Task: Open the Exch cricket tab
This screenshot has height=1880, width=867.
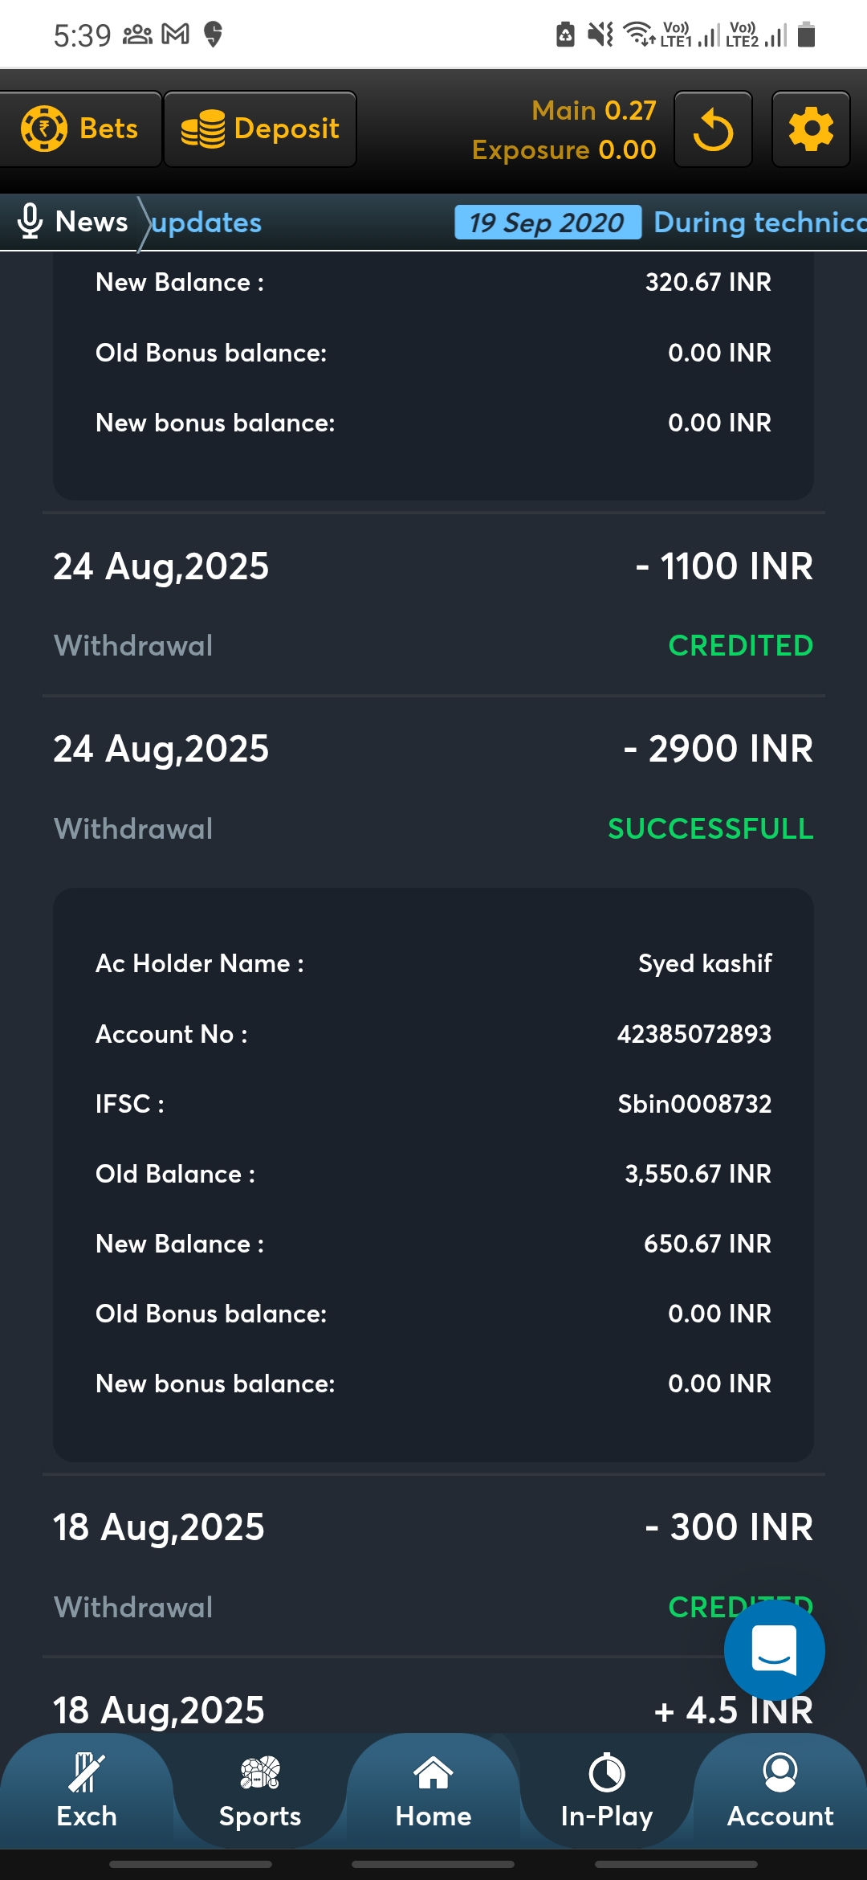Action: [x=87, y=1790]
